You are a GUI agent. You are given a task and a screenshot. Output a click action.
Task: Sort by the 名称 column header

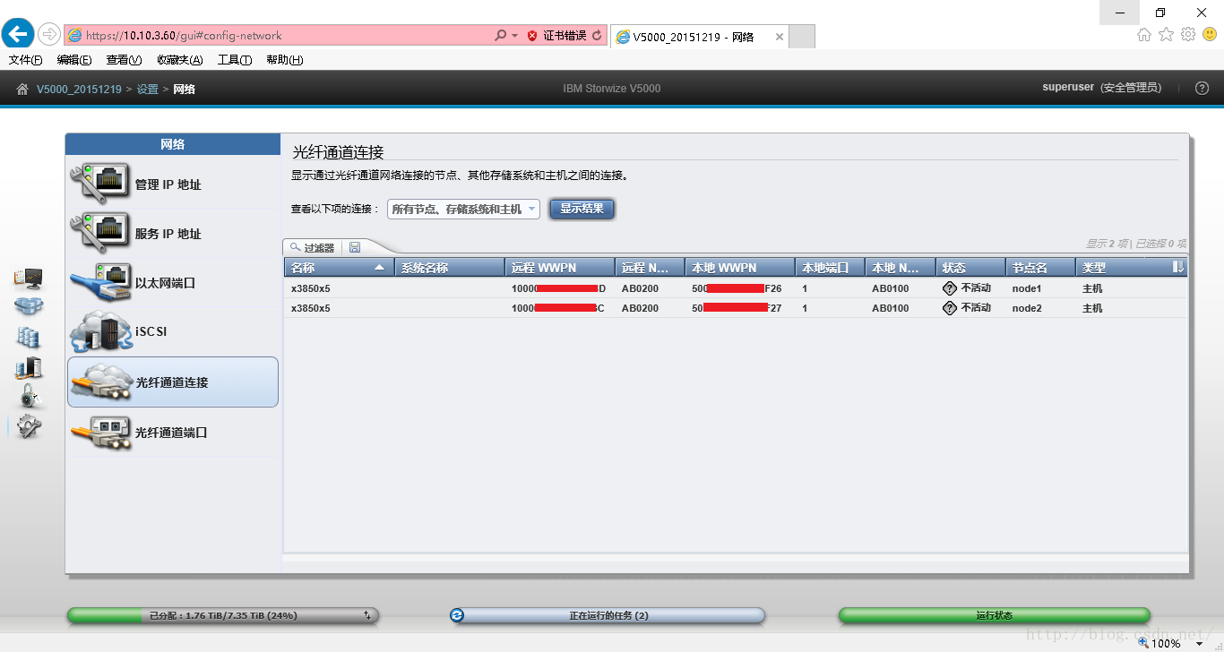340,267
